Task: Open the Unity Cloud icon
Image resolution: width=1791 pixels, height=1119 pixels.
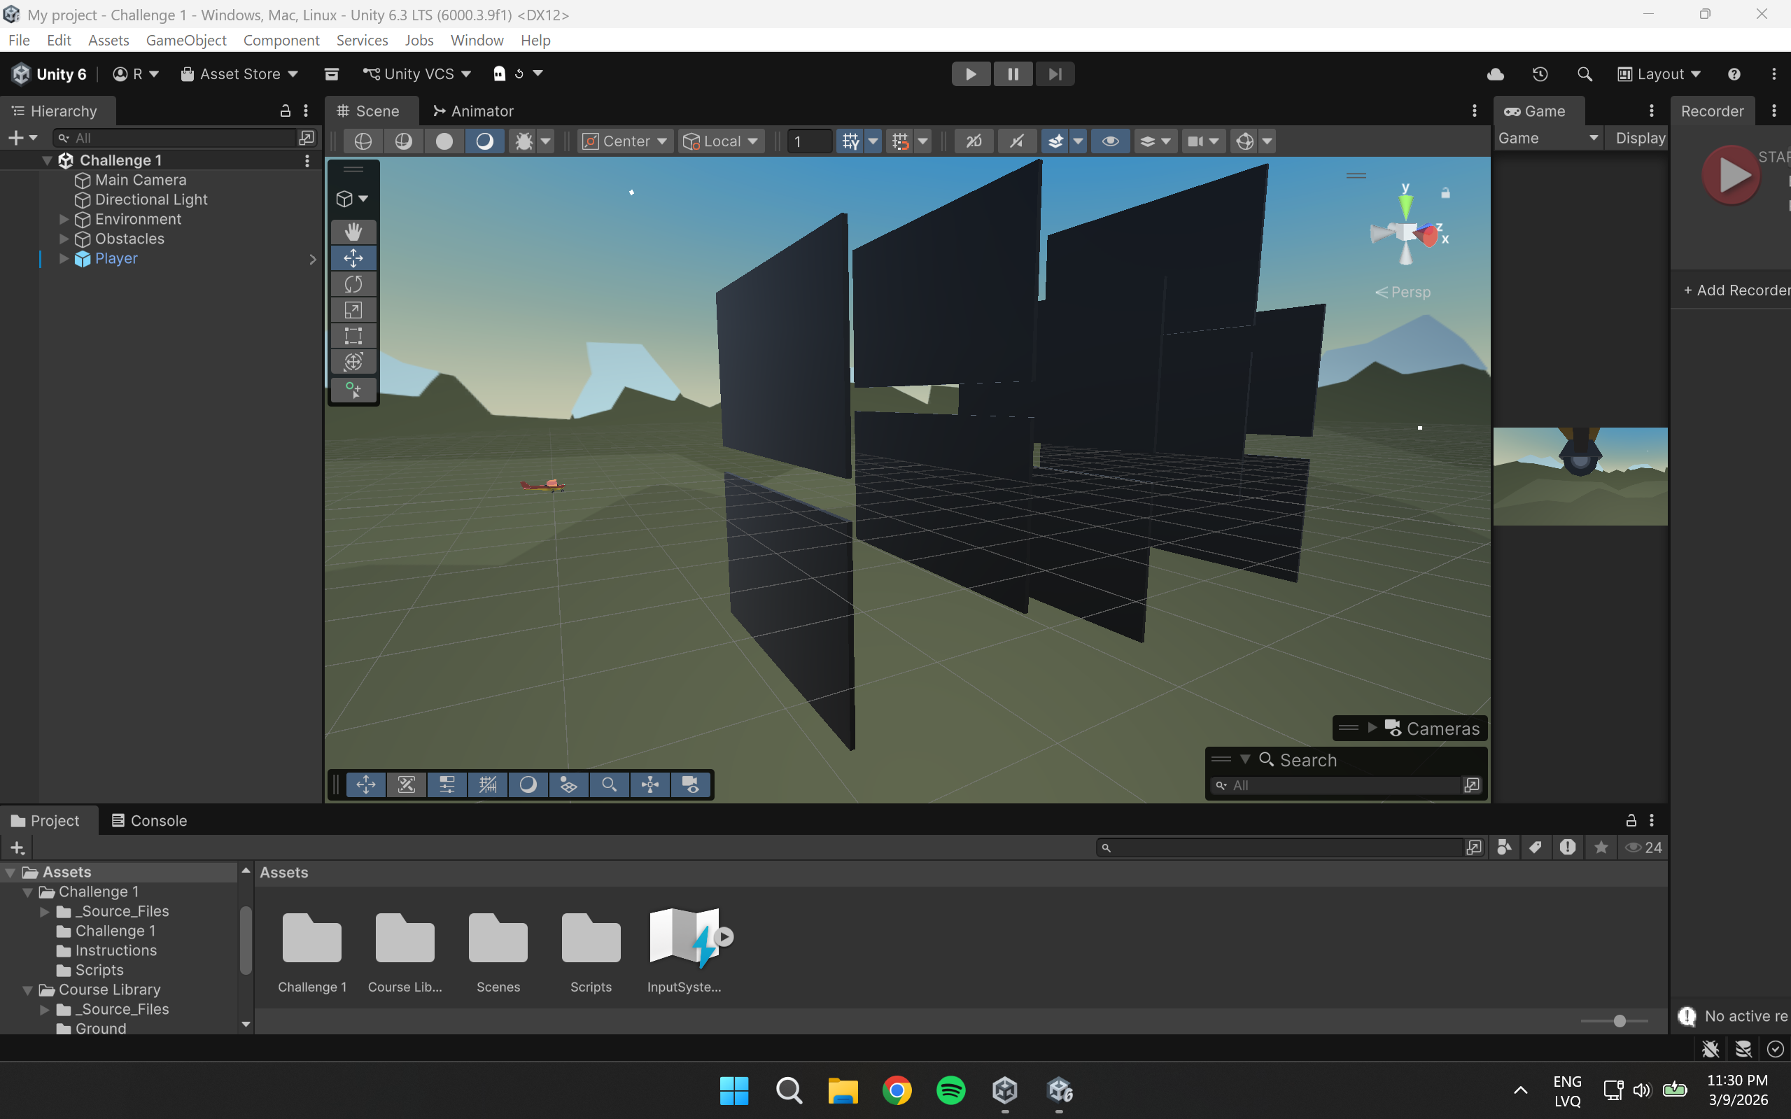Action: click(1495, 74)
